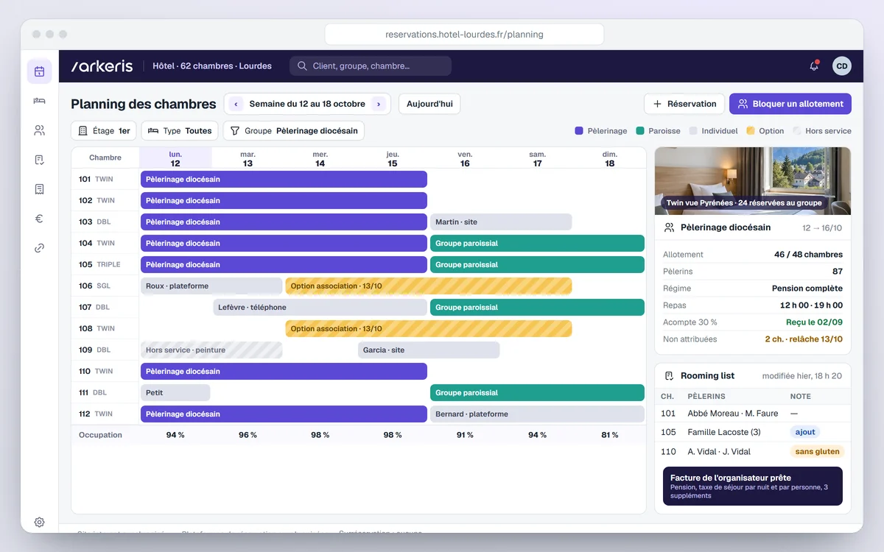This screenshot has width=884, height=552.
Task: Open the Twin vue Pyrénées room photo
Action: pyautogui.click(x=753, y=181)
